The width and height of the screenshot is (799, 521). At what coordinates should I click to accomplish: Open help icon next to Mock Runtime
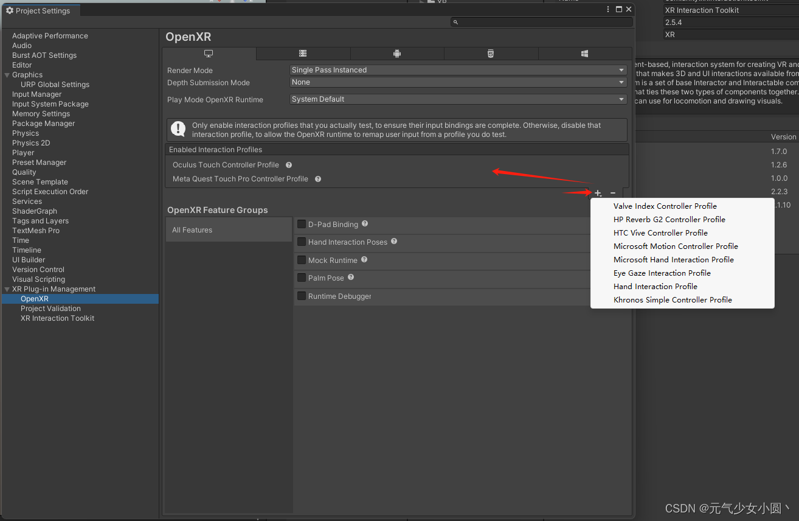point(364,260)
